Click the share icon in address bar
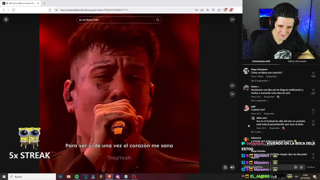This screenshot has width=320, height=180. pyautogui.click(x=219, y=10)
